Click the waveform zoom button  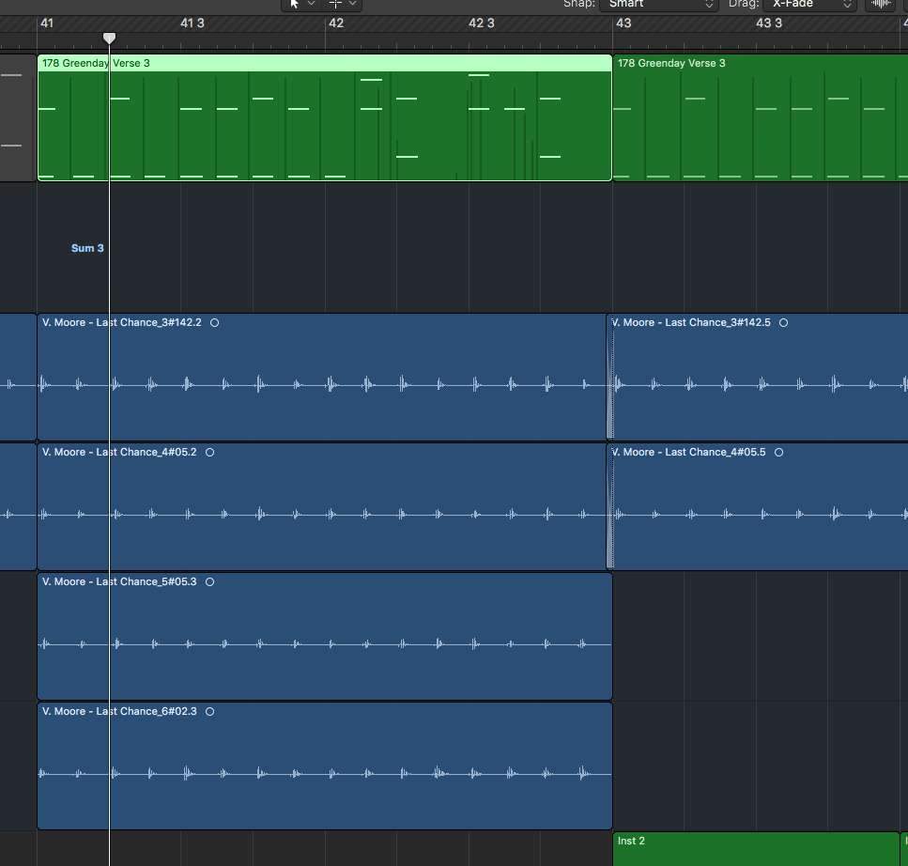(880, 4)
